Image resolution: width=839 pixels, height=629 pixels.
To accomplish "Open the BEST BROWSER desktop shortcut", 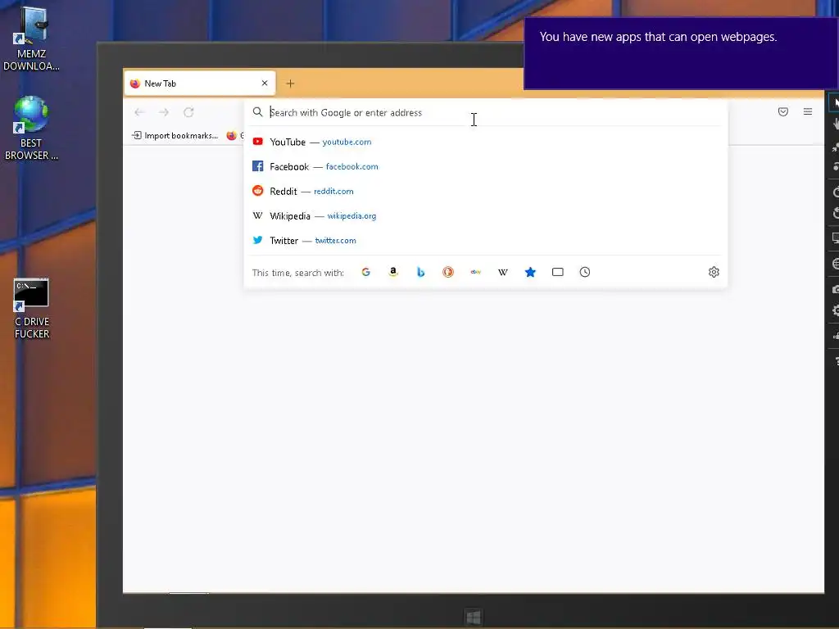I will (x=31, y=128).
